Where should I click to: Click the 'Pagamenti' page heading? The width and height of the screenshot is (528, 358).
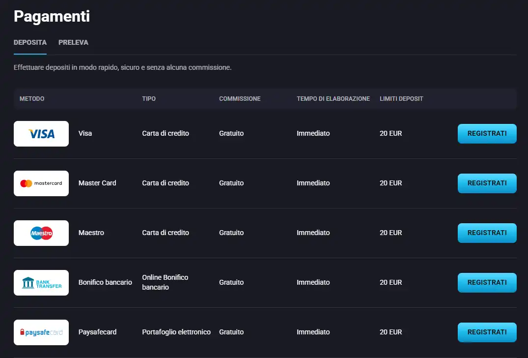(52, 17)
